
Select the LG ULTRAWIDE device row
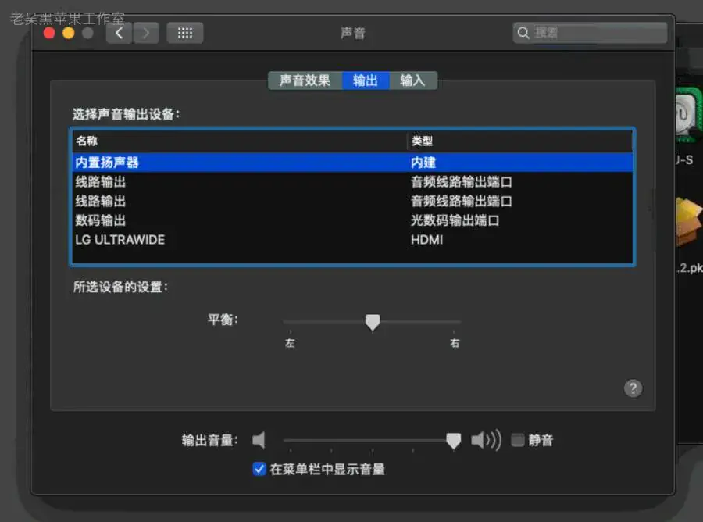click(x=352, y=239)
